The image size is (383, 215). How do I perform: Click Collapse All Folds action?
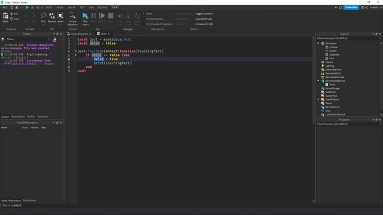pos(204,24)
